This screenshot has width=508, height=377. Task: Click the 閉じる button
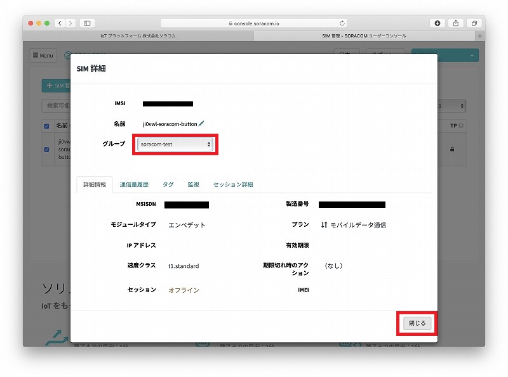[417, 323]
